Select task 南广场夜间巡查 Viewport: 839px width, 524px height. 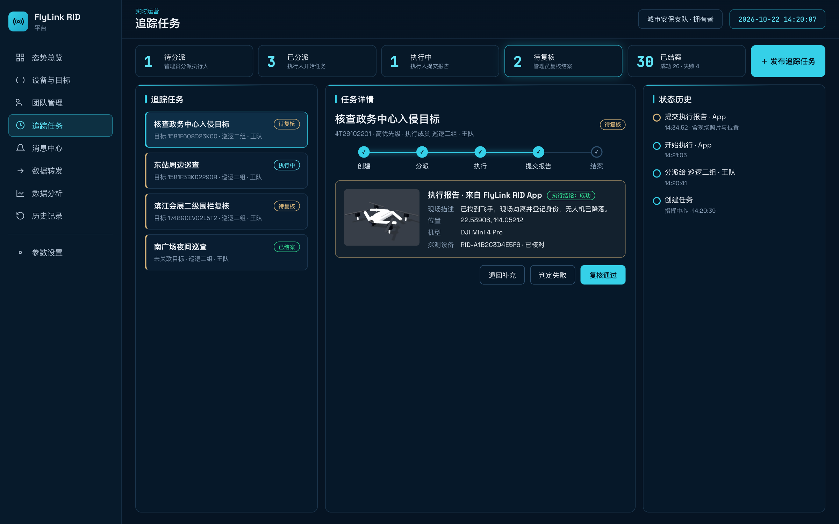(226, 252)
